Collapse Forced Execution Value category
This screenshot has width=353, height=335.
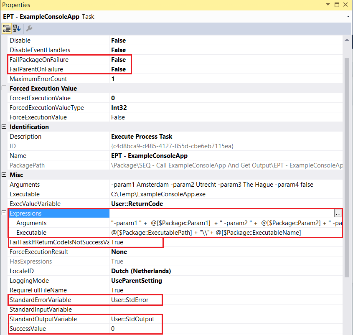4,88
